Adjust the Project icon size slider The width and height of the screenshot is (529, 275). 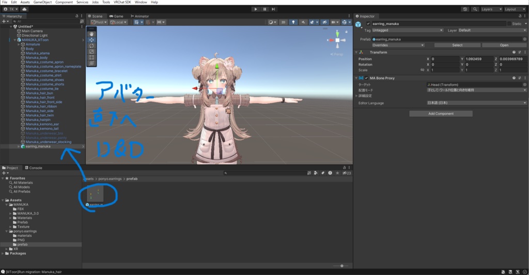341,266
